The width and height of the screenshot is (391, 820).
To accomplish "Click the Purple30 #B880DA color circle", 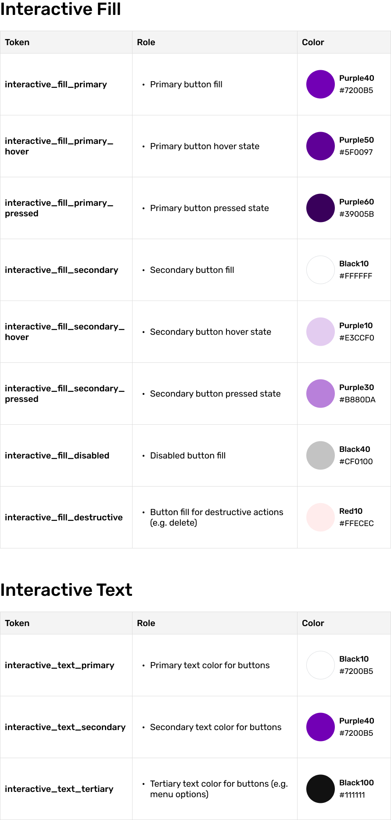I will coord(320,394).
